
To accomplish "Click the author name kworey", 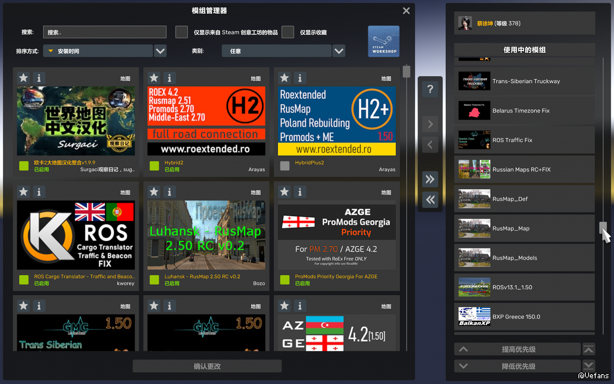I will click(x=126, y=283).
